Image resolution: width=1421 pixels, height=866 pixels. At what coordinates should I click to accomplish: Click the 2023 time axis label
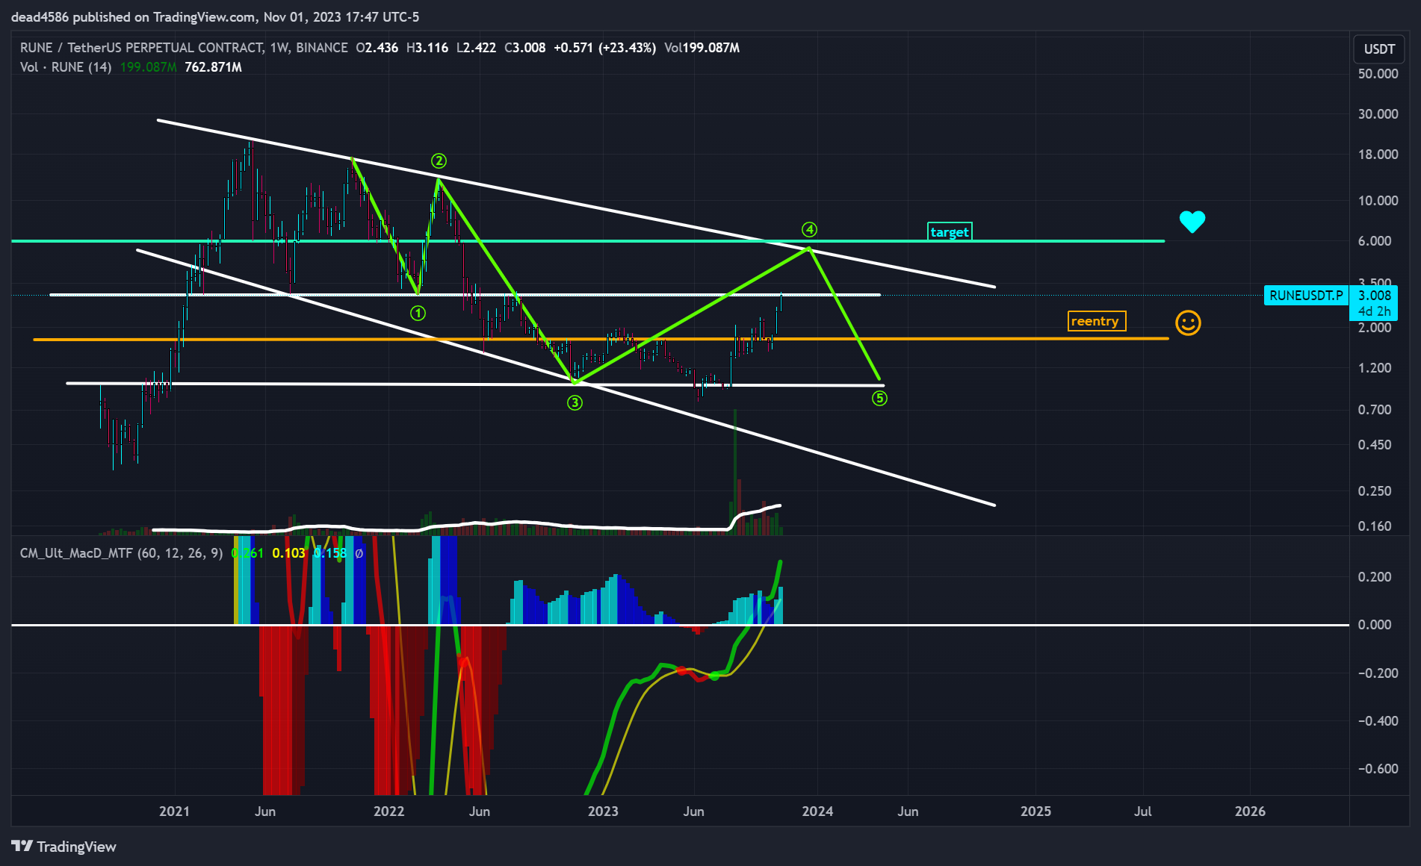pyautogui.click(x=603, y=812)
